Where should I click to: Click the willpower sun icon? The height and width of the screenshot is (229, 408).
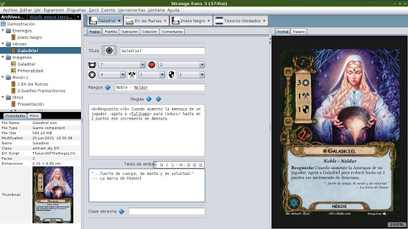point(92,75)
